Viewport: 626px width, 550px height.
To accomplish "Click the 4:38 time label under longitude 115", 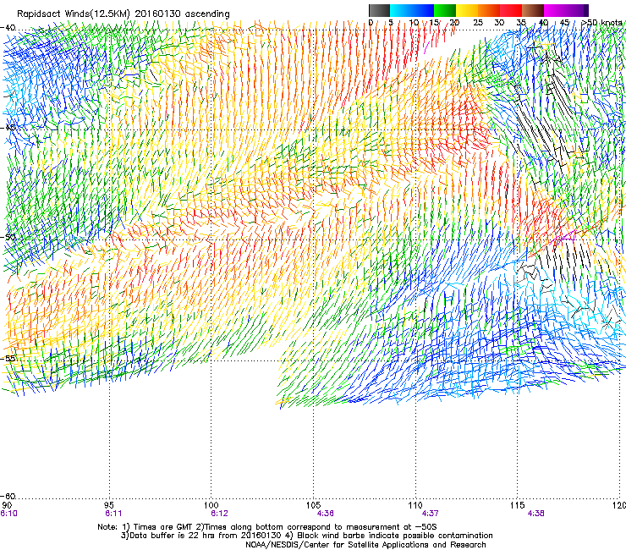I will click(535, 514).
